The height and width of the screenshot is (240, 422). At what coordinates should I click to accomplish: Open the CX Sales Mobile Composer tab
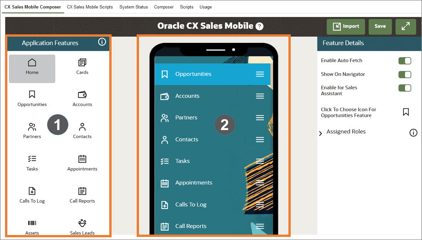point(32,7)
